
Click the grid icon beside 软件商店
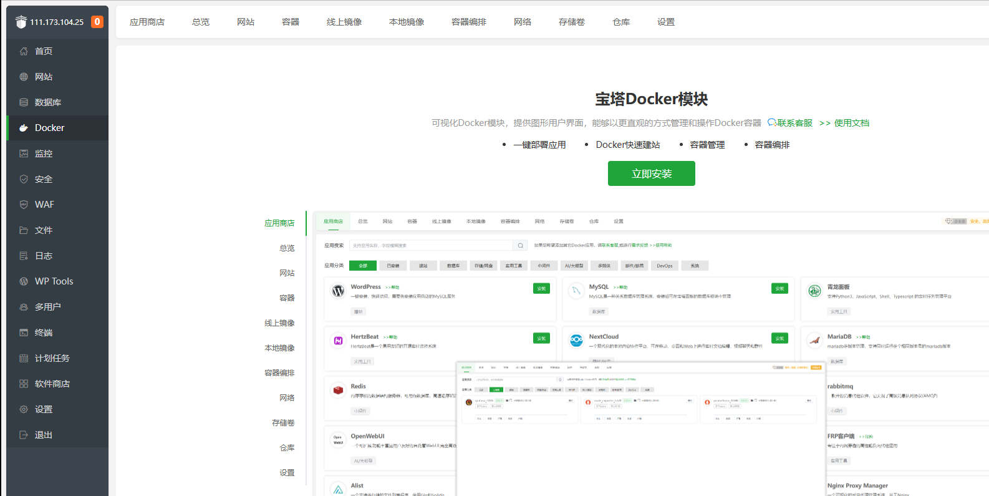pos(24,384)
